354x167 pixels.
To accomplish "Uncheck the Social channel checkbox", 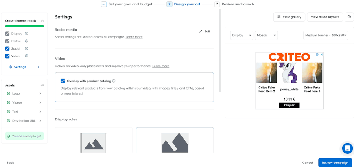I will (x=7, y=49).
